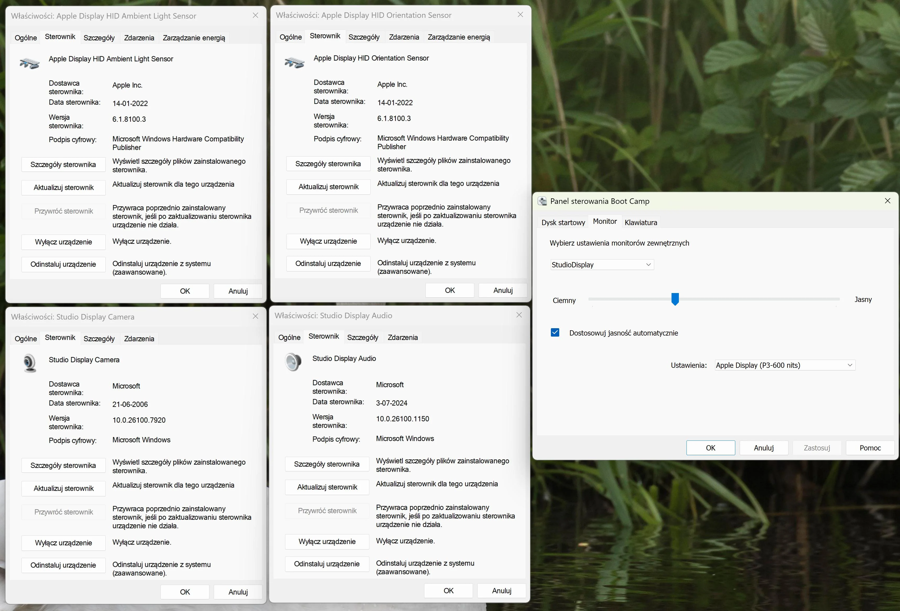
Task: Open Ogólne tab in Ambient Light Sensor window
Action: (26, 38)
